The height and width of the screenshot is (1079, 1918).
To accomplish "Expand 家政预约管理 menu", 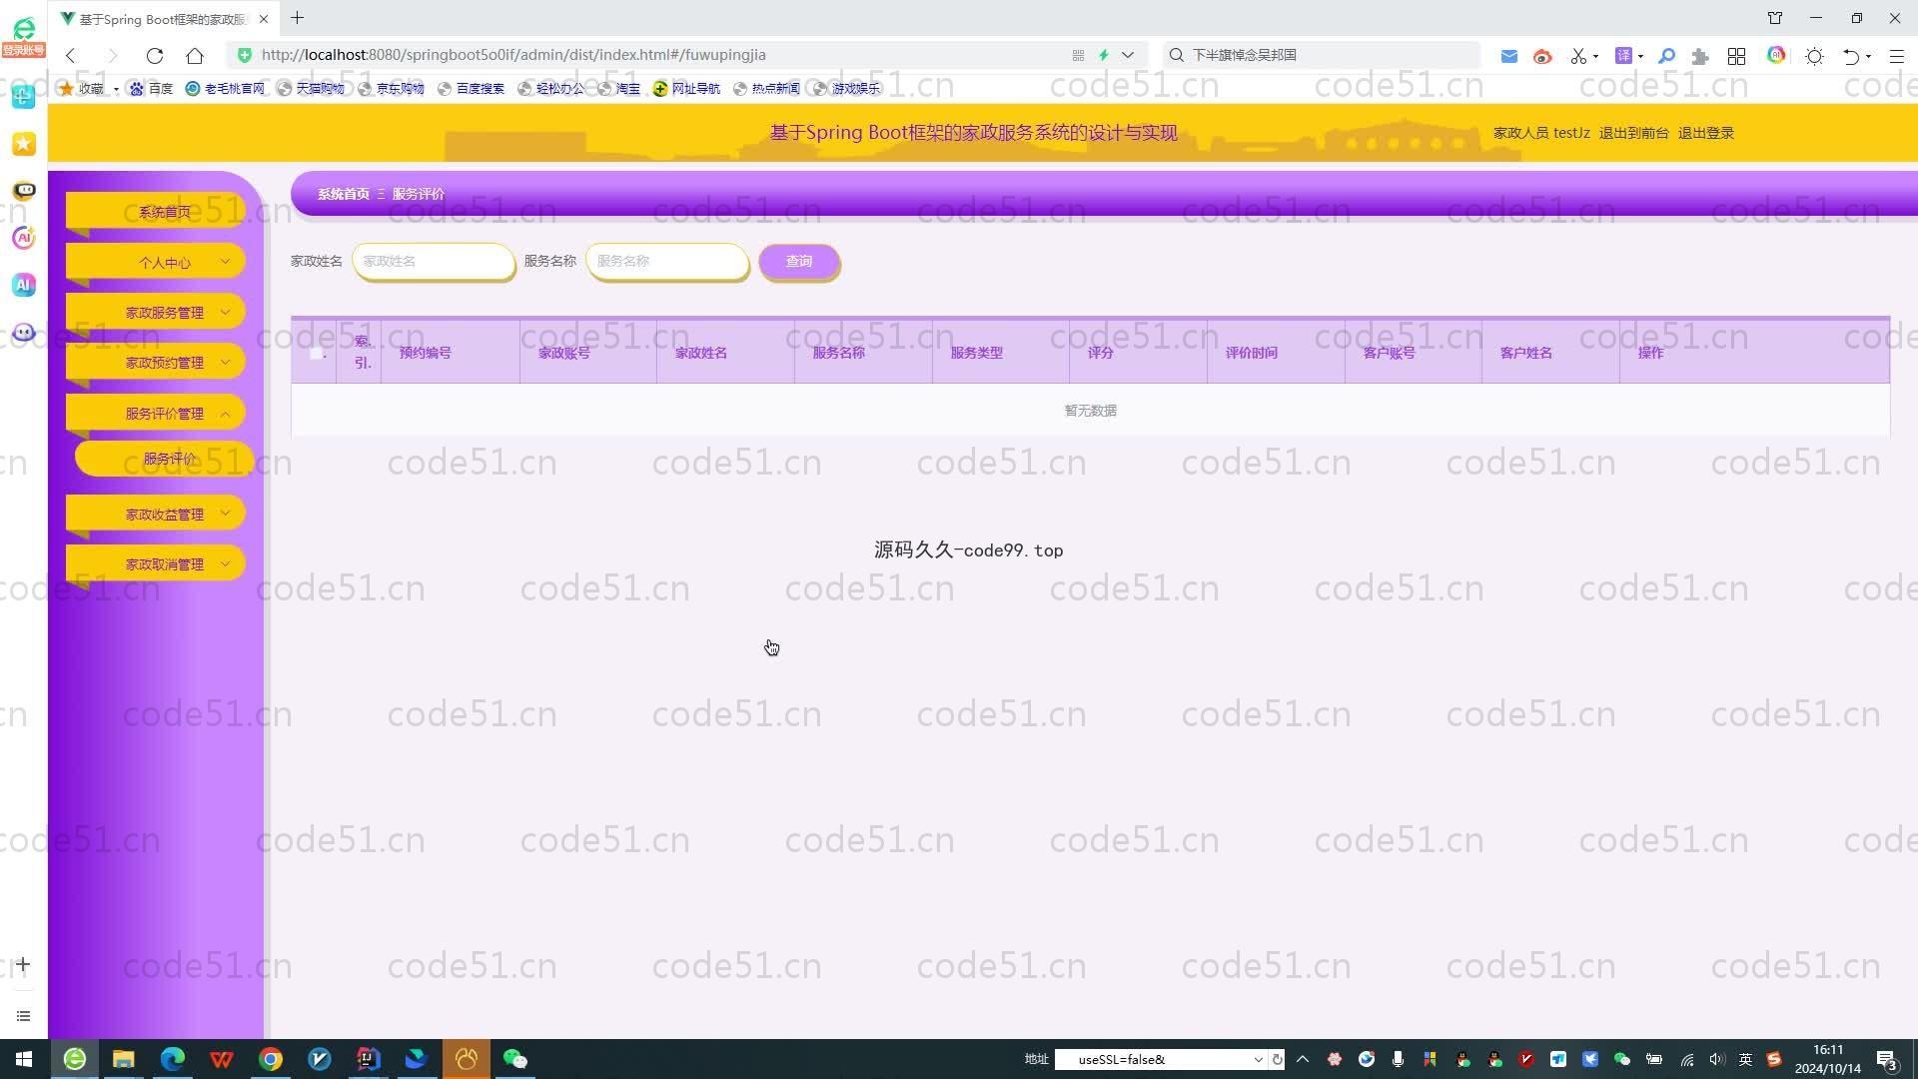I will coord(155,362).
